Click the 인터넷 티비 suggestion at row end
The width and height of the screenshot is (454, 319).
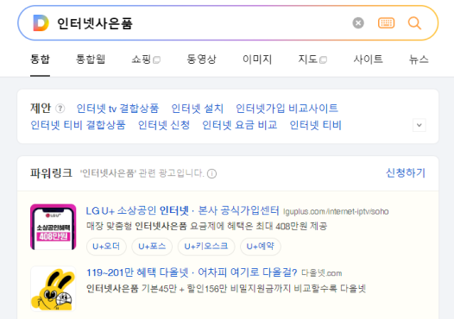[x=315, y=125]
